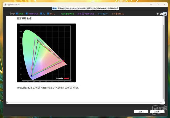Screen dimensions: 170x118
Task: Disable the NTSC reference checkbox
Action: [x=48, y=14]
